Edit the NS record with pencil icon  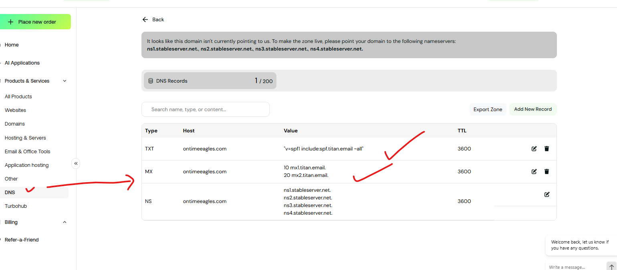click(547, 195)
